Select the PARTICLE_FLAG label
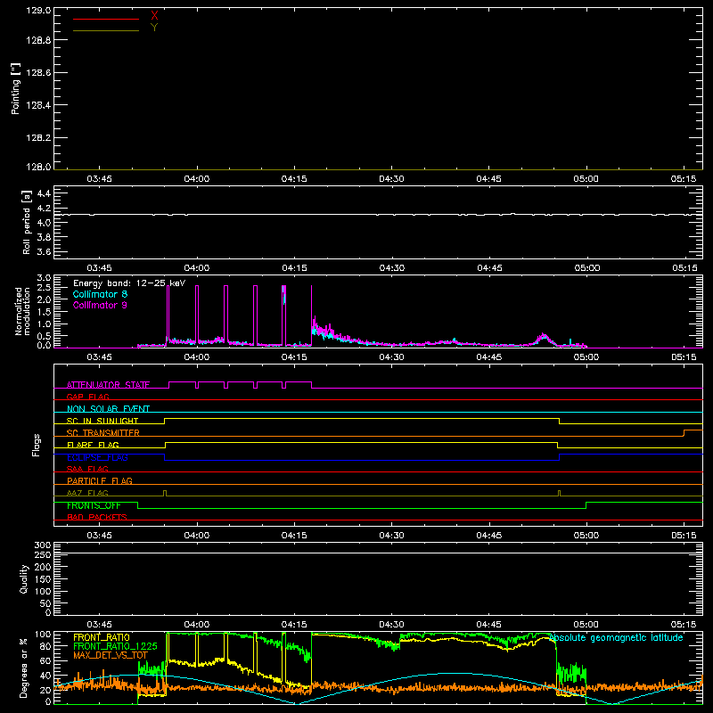 [x=100, y=480]
